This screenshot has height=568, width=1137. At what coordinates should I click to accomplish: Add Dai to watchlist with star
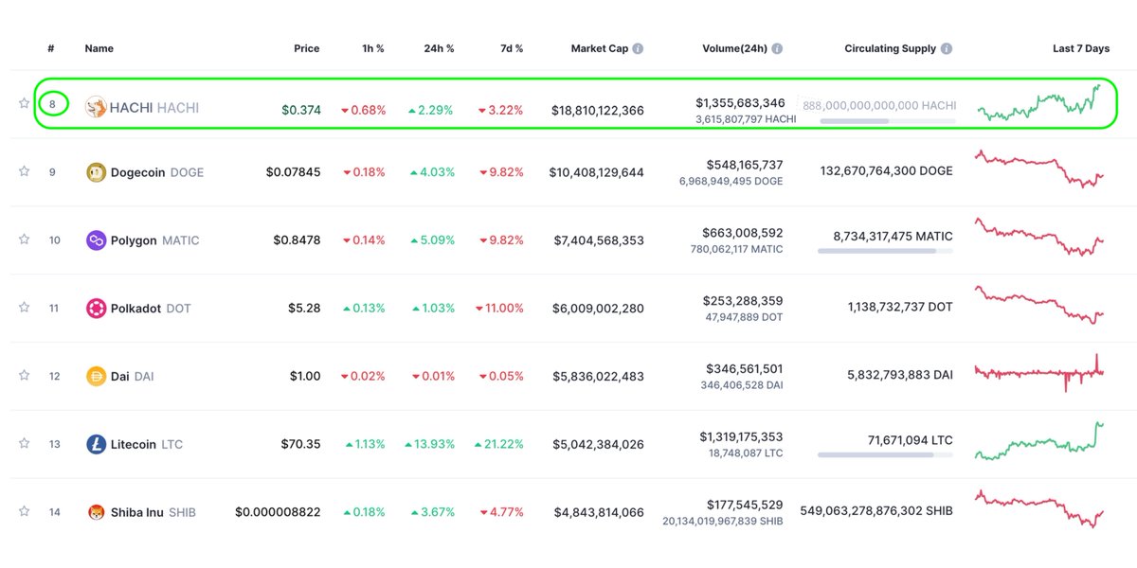(x=25, y=376)
